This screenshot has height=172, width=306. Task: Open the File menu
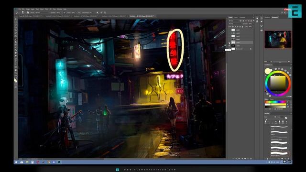pyautogui.click(x=20, y=9)
